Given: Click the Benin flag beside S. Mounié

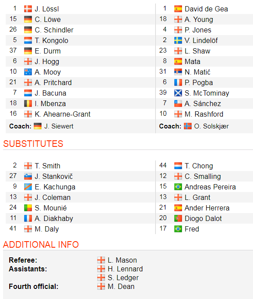Looking at the screenshot, I should pyautogui.click(x=28, y=208).
